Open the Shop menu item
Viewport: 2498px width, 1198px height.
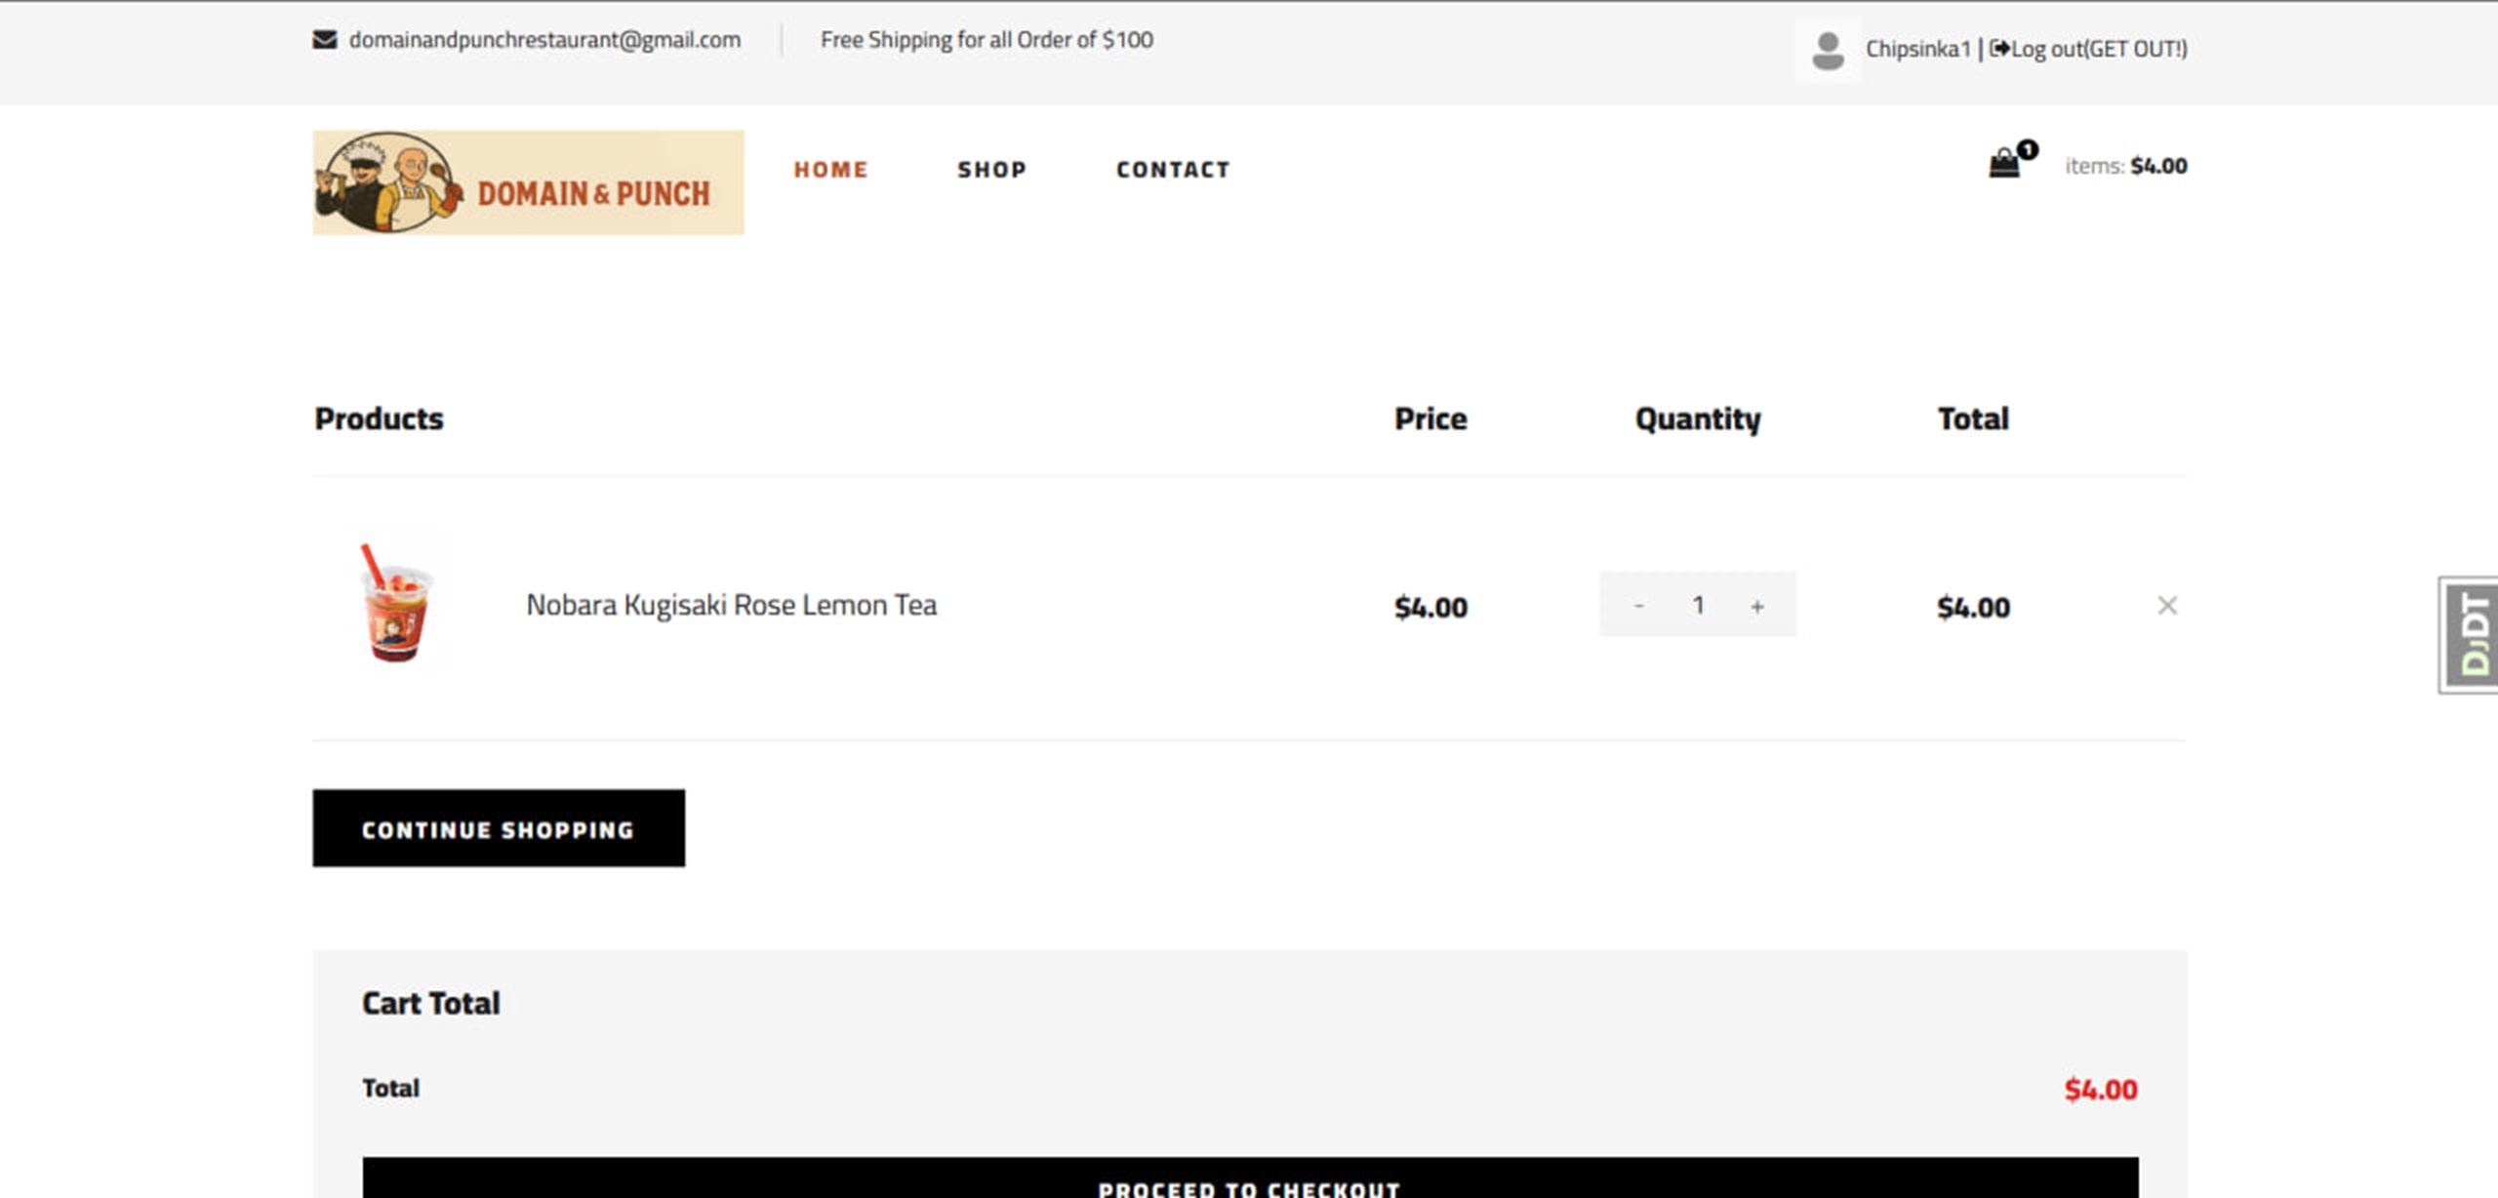pos(991,170)
